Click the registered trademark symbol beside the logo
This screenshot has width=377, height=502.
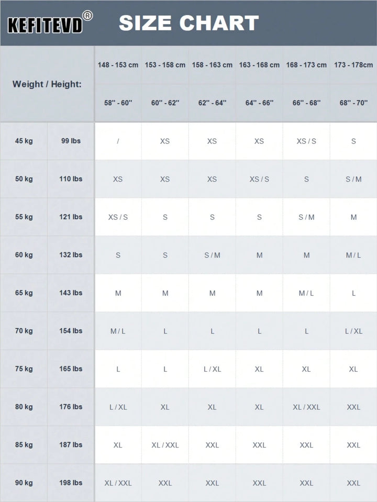click(87, 16)
